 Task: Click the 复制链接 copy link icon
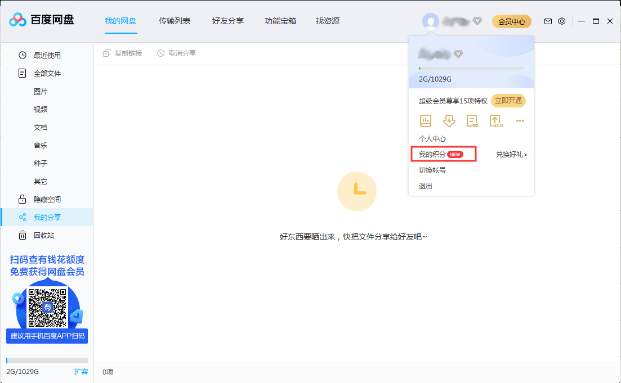tap(106, 52)
